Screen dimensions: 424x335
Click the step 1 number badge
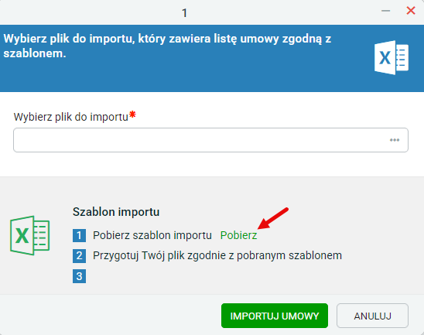coord(79,235)
